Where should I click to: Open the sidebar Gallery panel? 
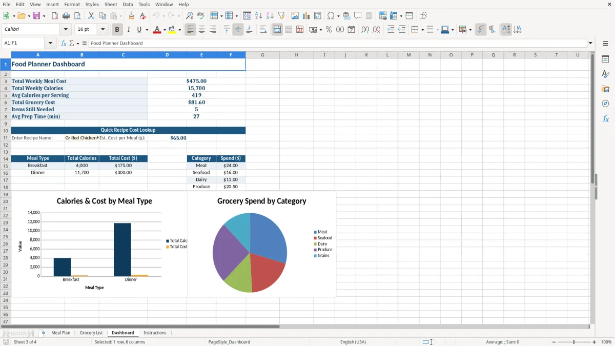[x=605, y=89]
